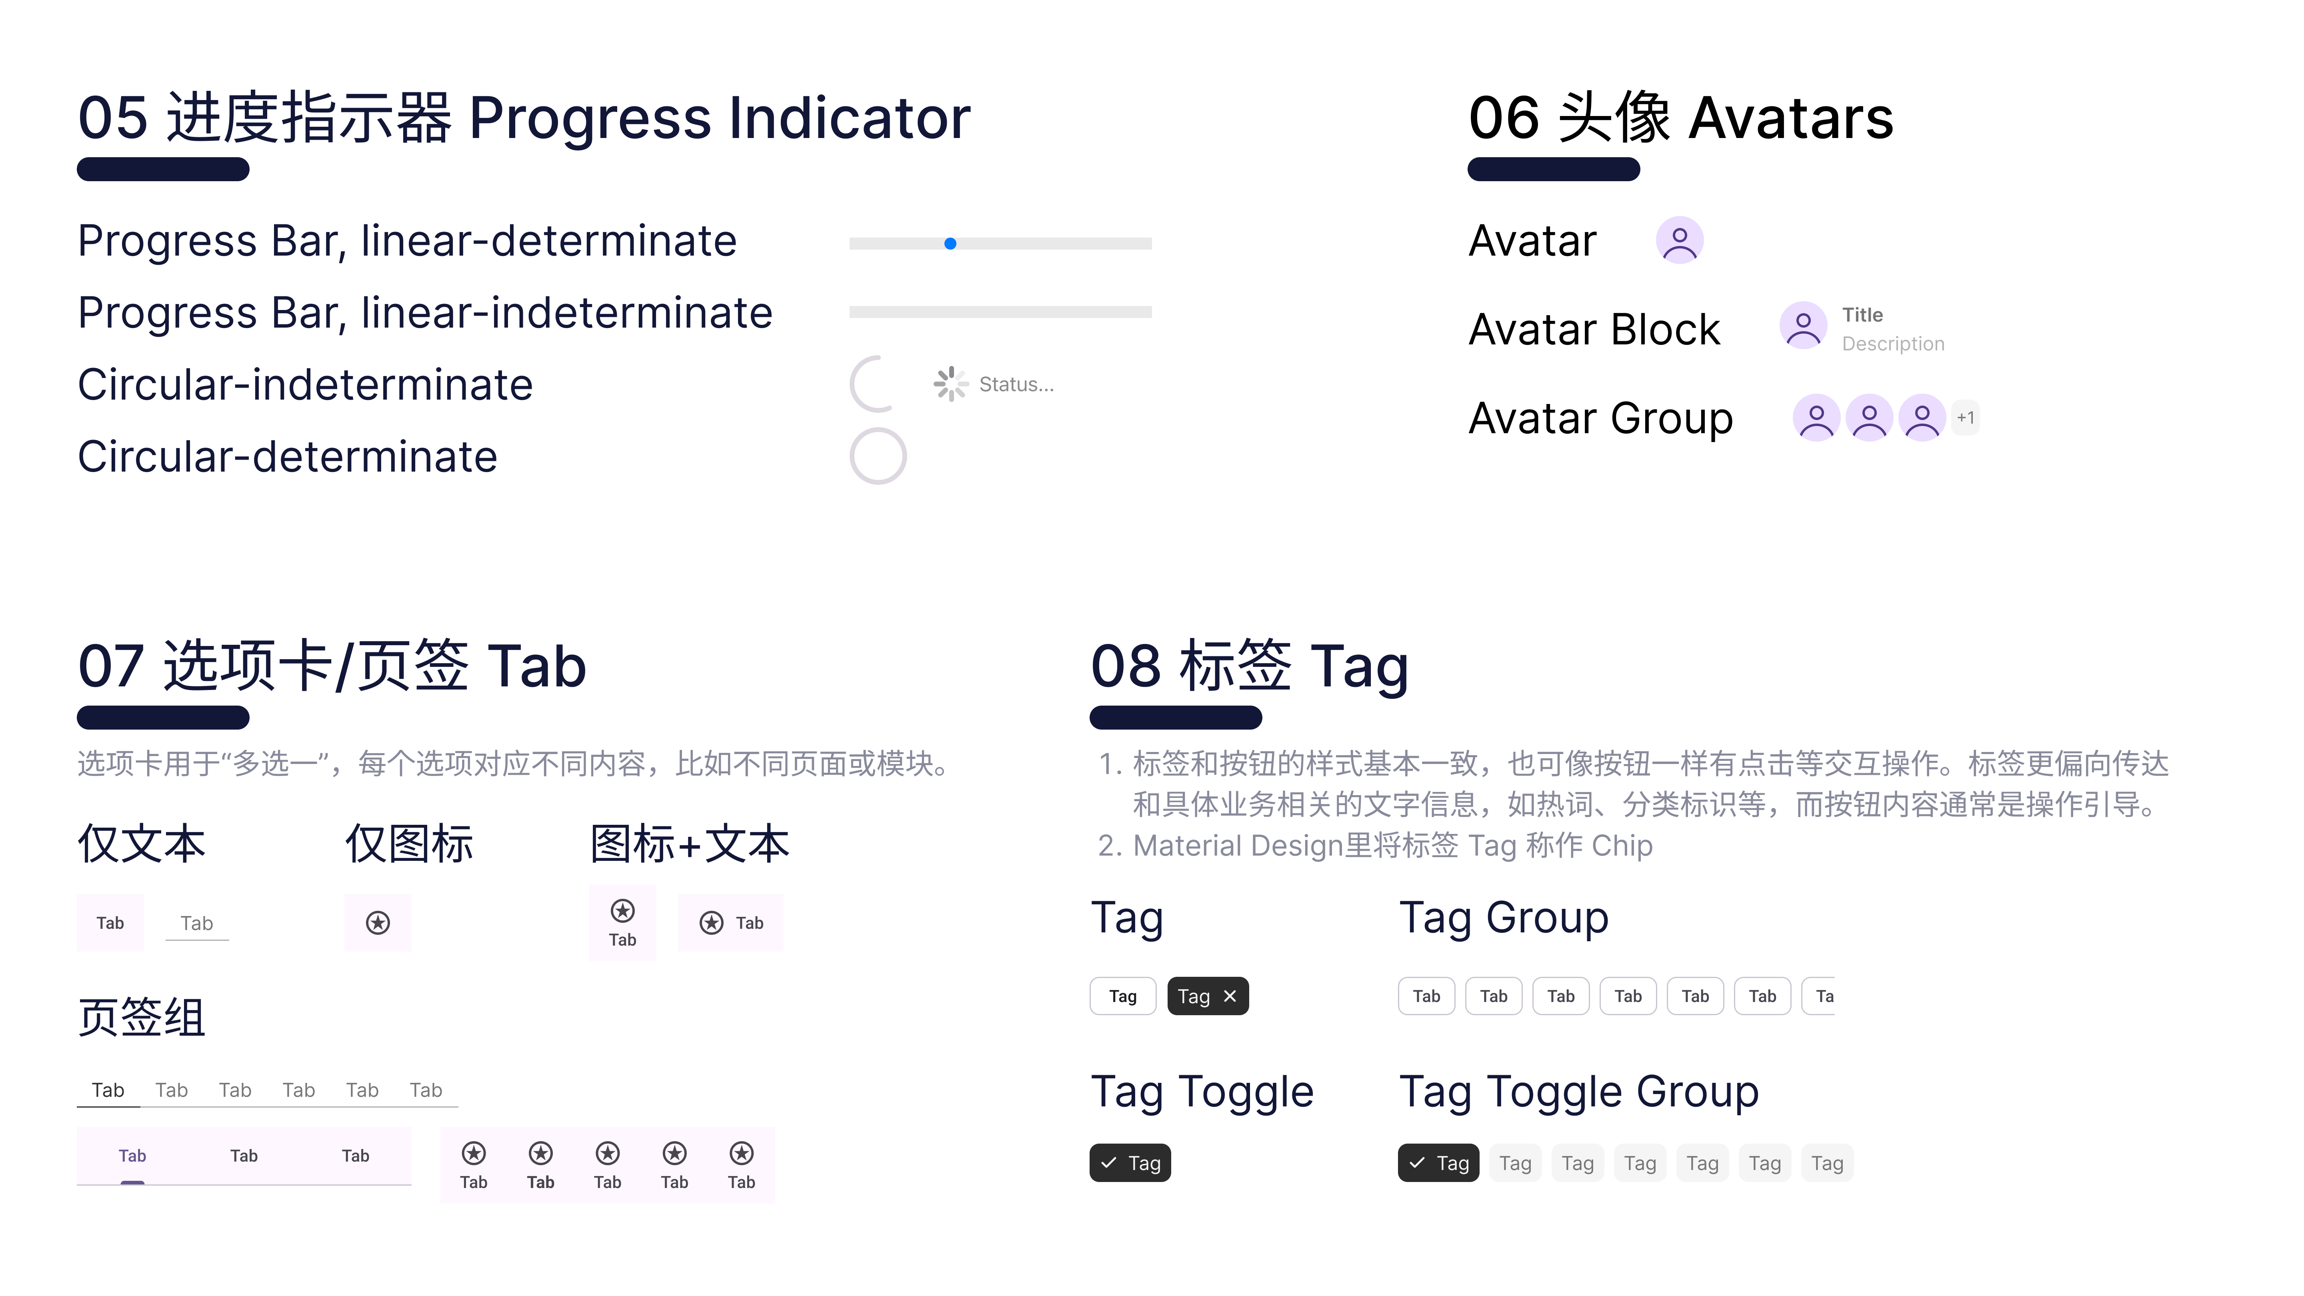This screenshot has height=1296, width=2304.
Task: Click the icon-only star tab
Action: click(378, 923)
